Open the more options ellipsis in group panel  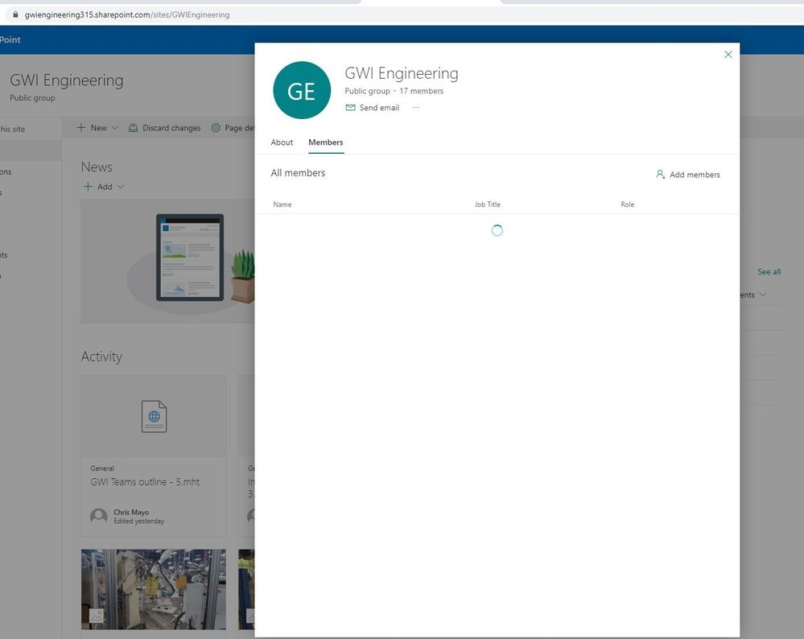(416, 108)
